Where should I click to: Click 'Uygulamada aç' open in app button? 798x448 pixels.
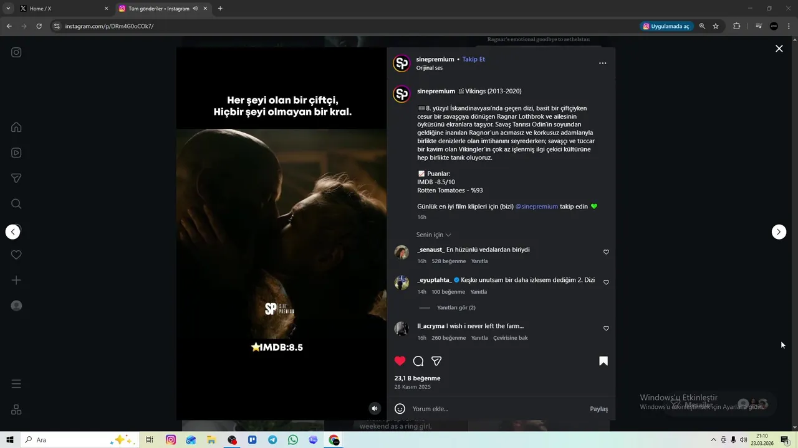click(666, 26)
